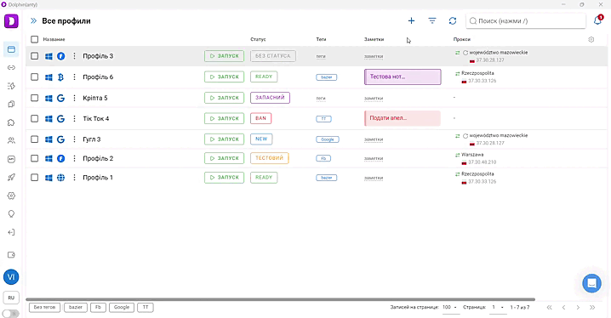Open support chat bubble
Viewport: 611px width, 318px height.
coord(592,283)
